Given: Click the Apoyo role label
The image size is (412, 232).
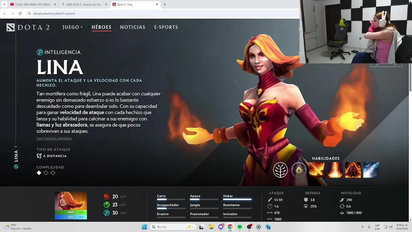Looking at the screenshot, I should [x=195, y=196].
